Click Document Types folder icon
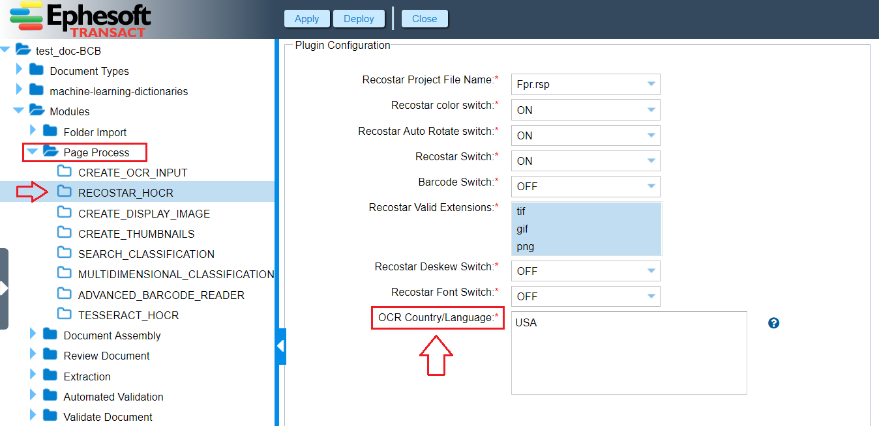The width and height of the screenshot is (879, 426). [x=37, y=70]
